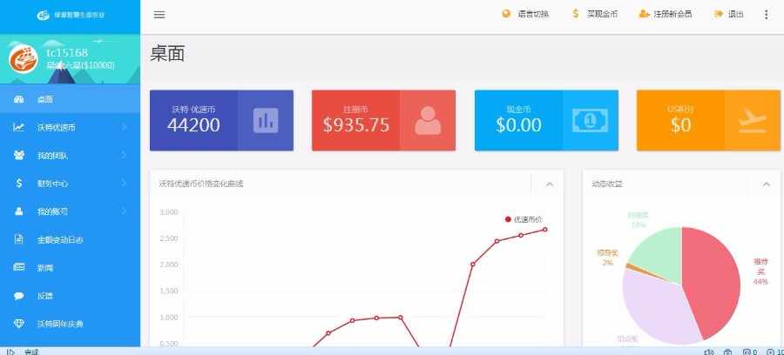This screenshot has height=355, width=784.
Task: Click the highest data point on the price curve
Action: 545,230
